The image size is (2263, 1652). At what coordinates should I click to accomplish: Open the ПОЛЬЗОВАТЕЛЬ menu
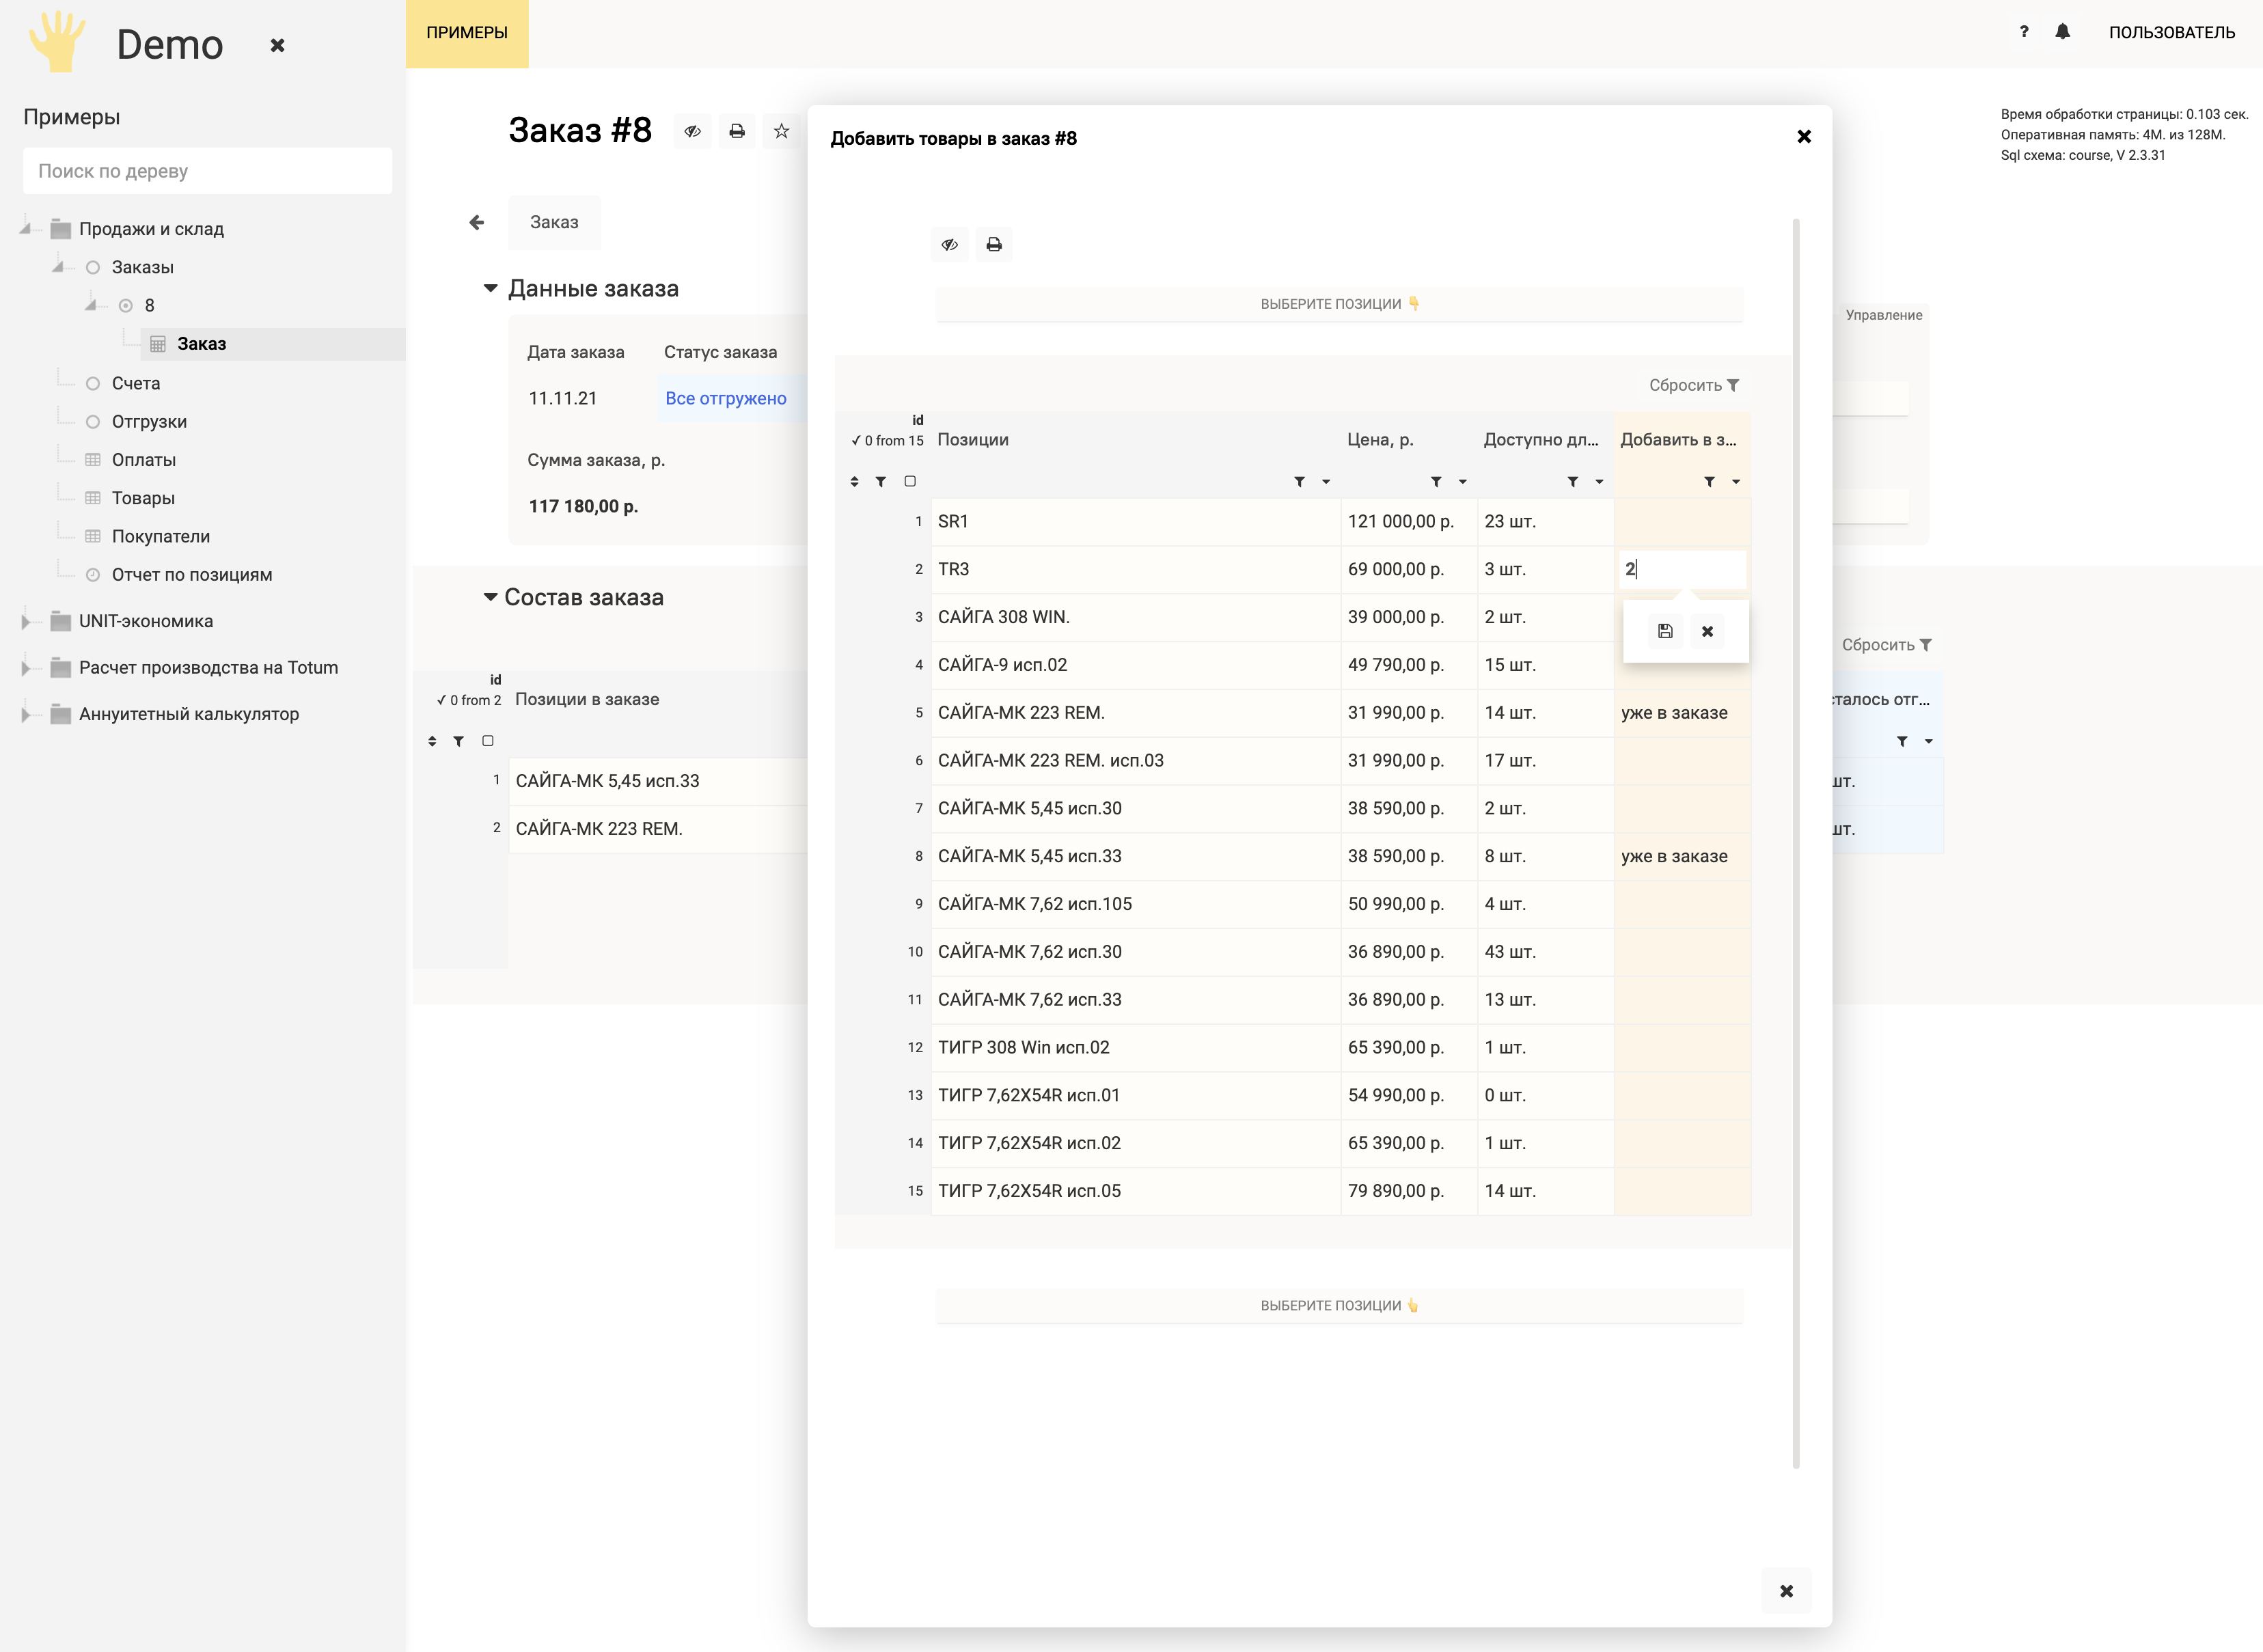point(2172,32)
